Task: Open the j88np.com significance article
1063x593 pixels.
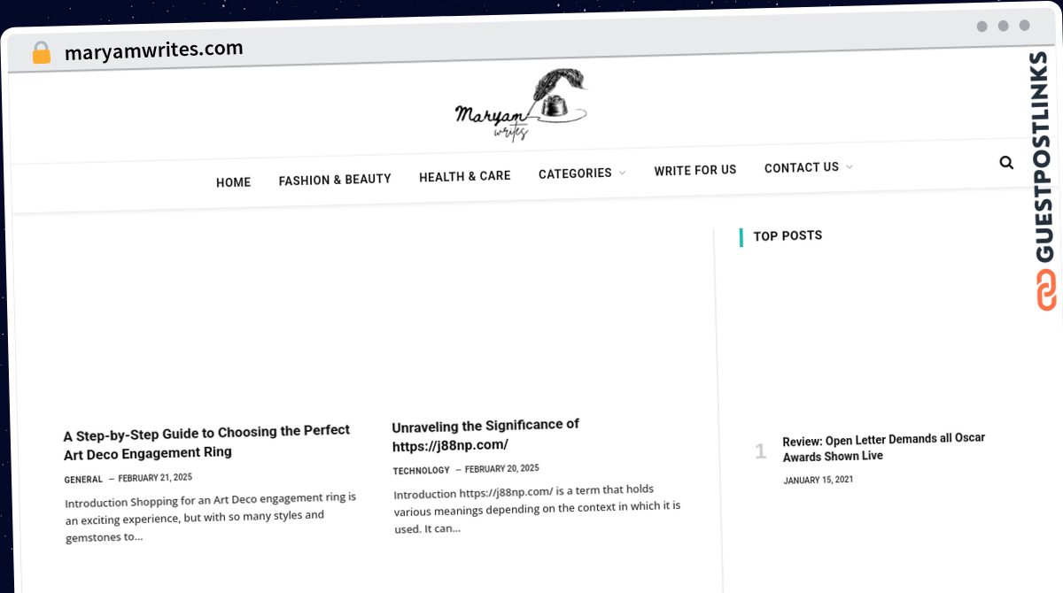Action: pos(485,435)
